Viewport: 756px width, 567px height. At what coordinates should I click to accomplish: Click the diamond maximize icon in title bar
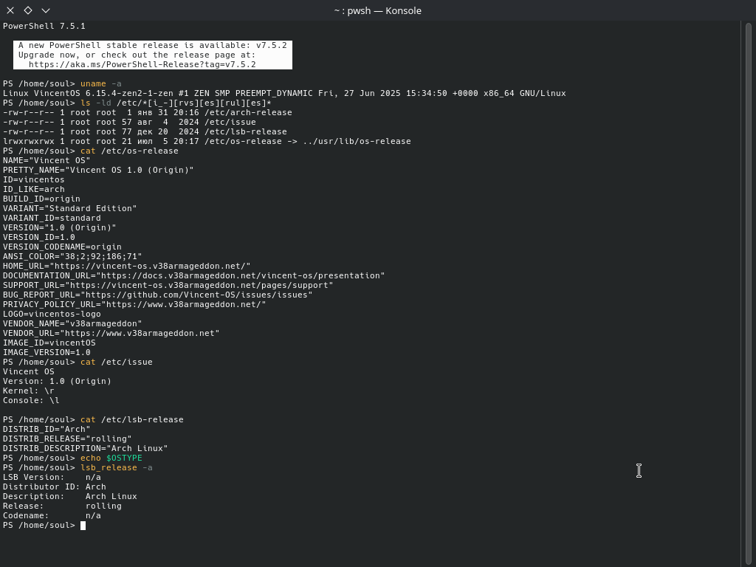(x=28, y=10)
